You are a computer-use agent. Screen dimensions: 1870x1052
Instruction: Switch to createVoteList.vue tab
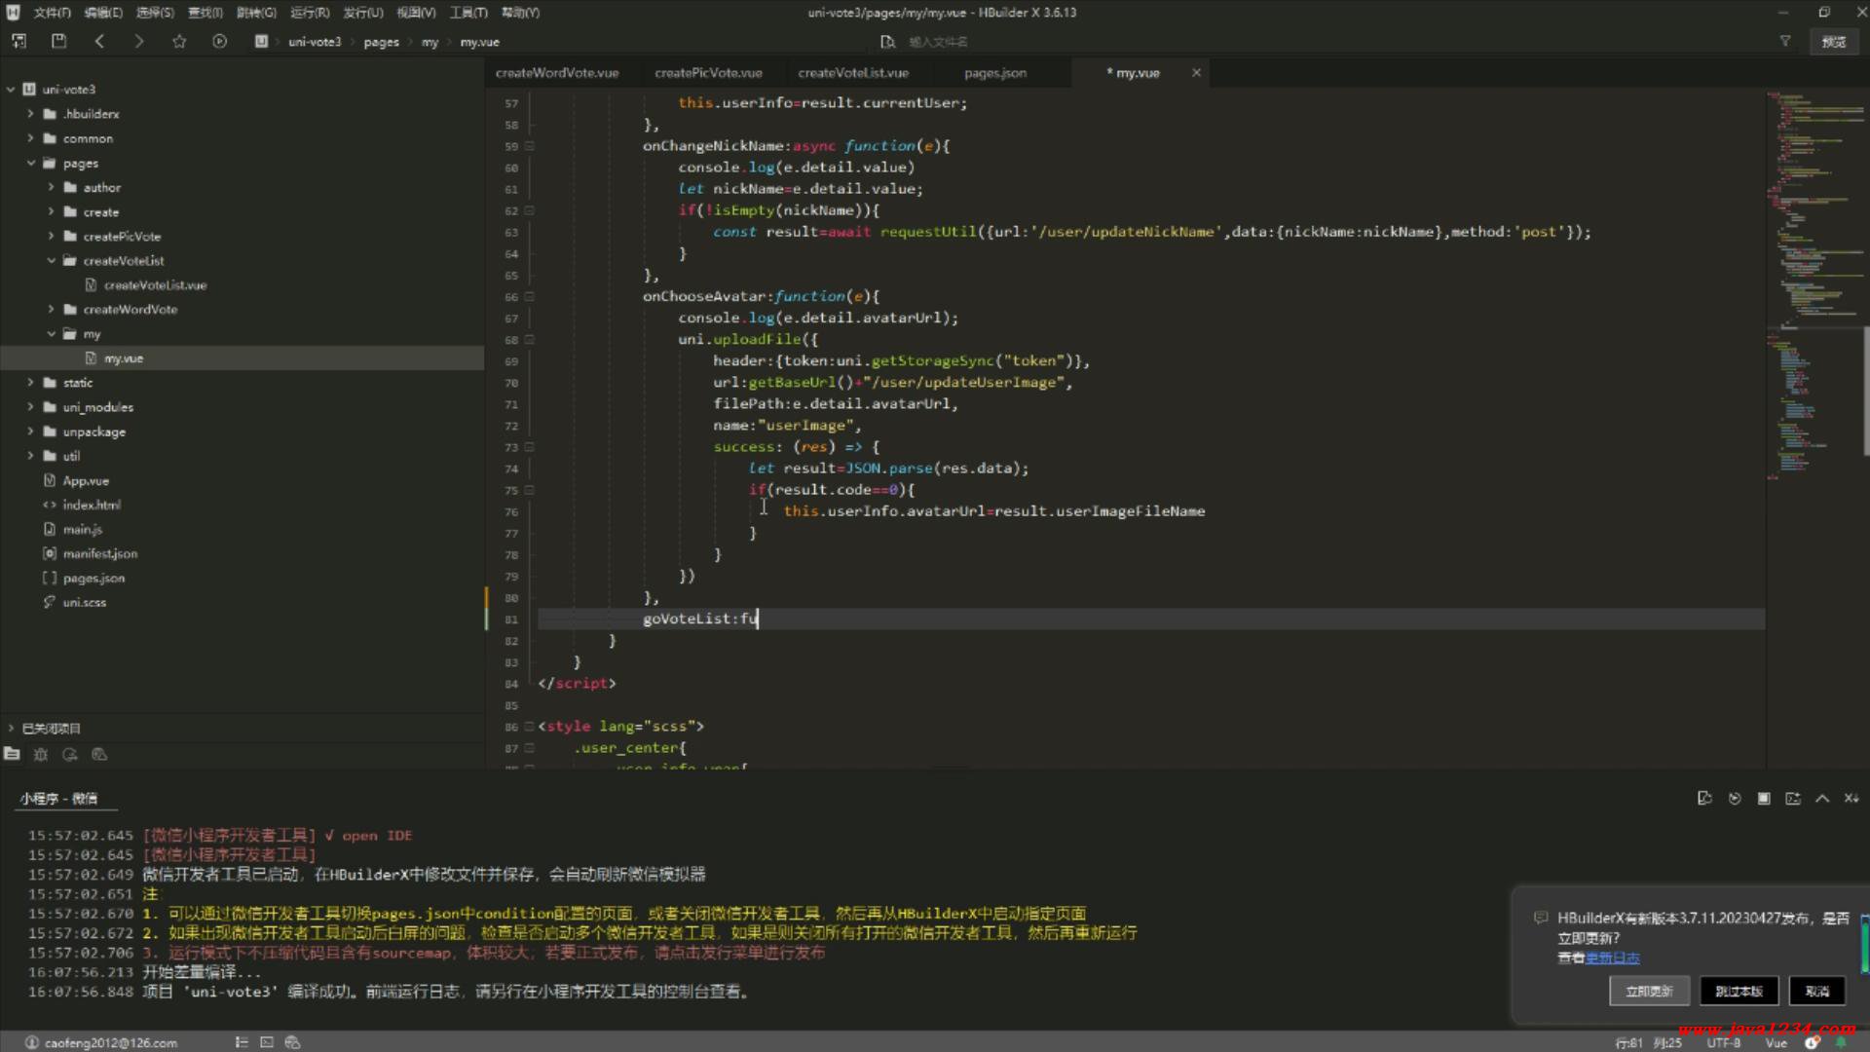click(853, 73)
